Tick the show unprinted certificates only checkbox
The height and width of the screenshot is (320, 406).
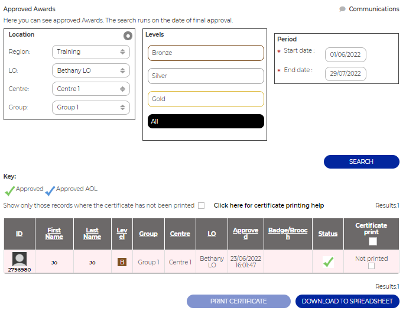[202, 206]
